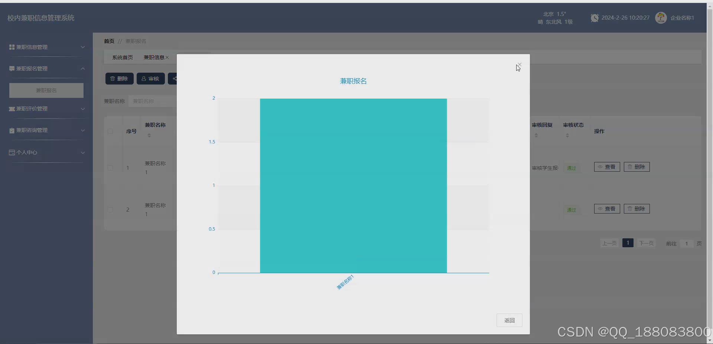The image size is (713, 344).
Task: Expand the 兼职评价管理 menu chevron
Action: click(83, 109)
